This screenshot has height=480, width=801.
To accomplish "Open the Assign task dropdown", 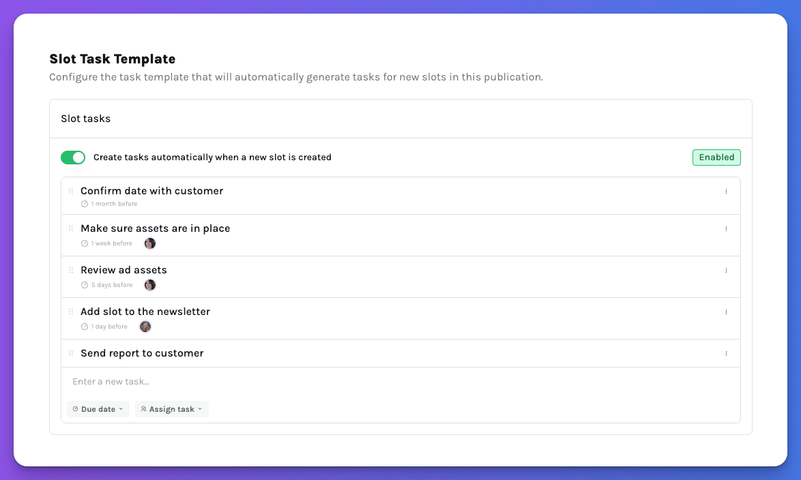I will click(171, 409).
